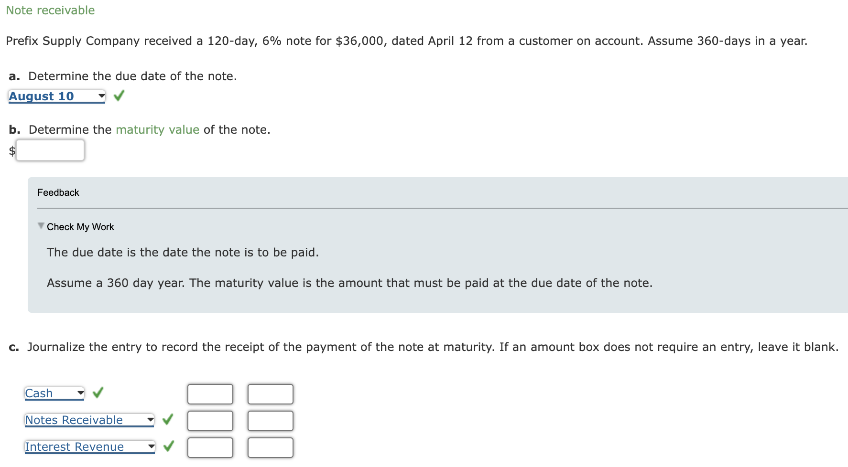This screenshot has height=467, width=848.
Task: Click the Notes Receivable debit amount box
Action: click(x=210, y=420)
